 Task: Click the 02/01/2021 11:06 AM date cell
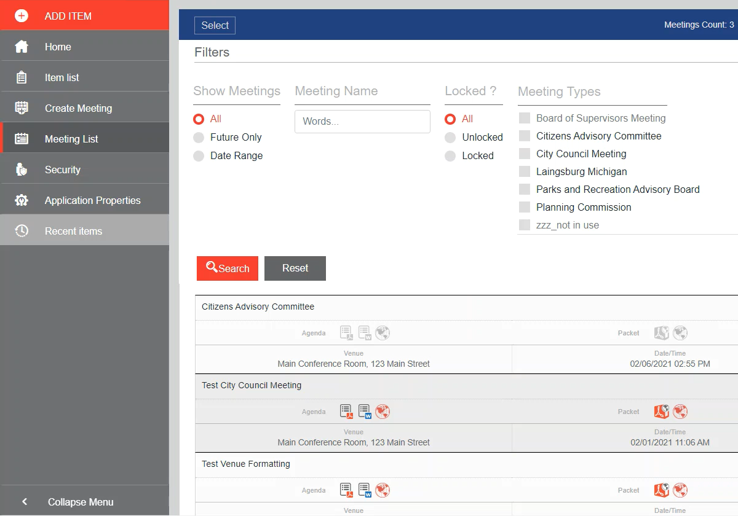click(x=670, y=442)
